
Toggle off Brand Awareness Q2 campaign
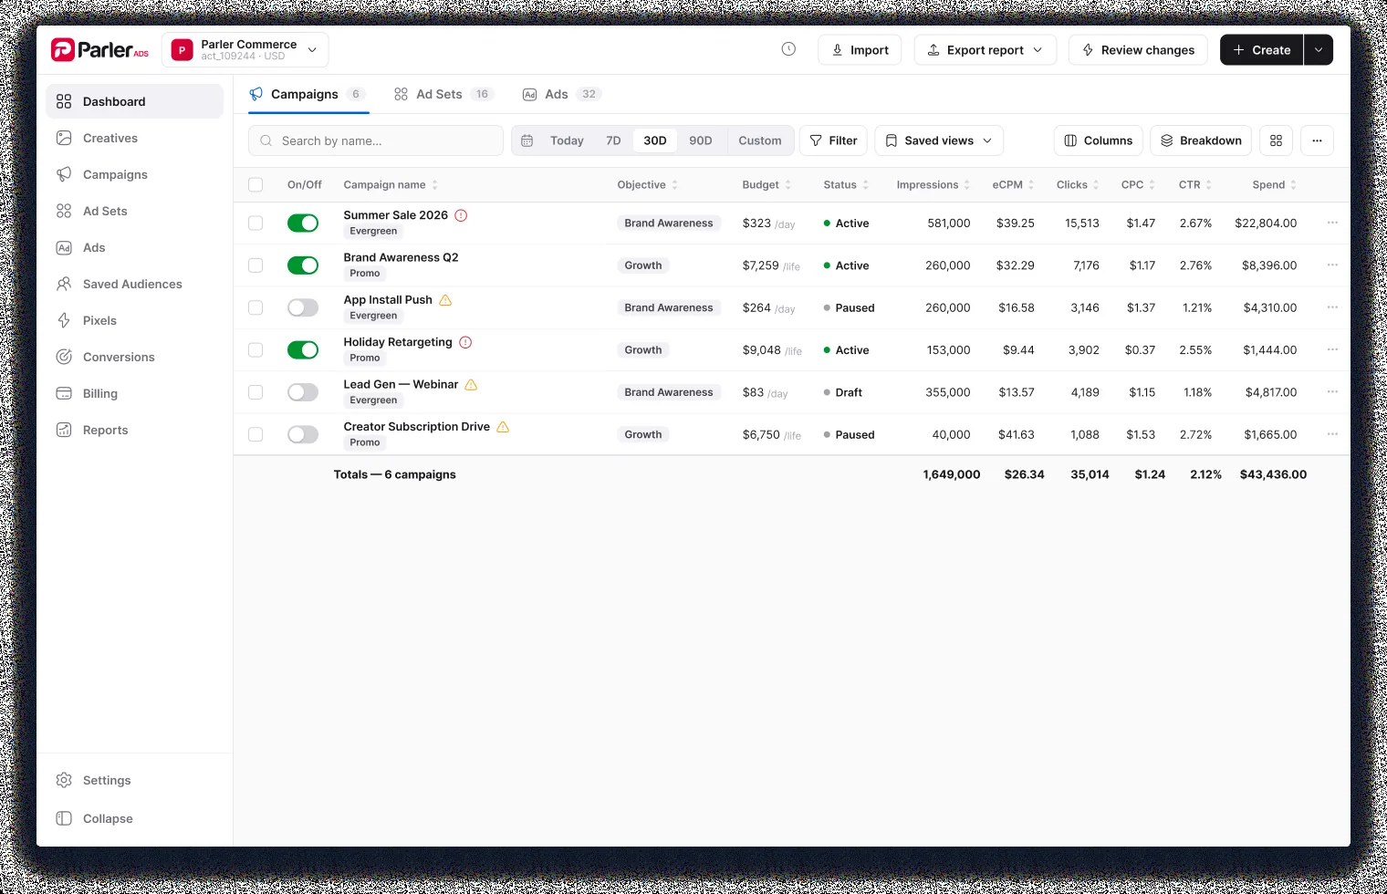tap(303, 265)
